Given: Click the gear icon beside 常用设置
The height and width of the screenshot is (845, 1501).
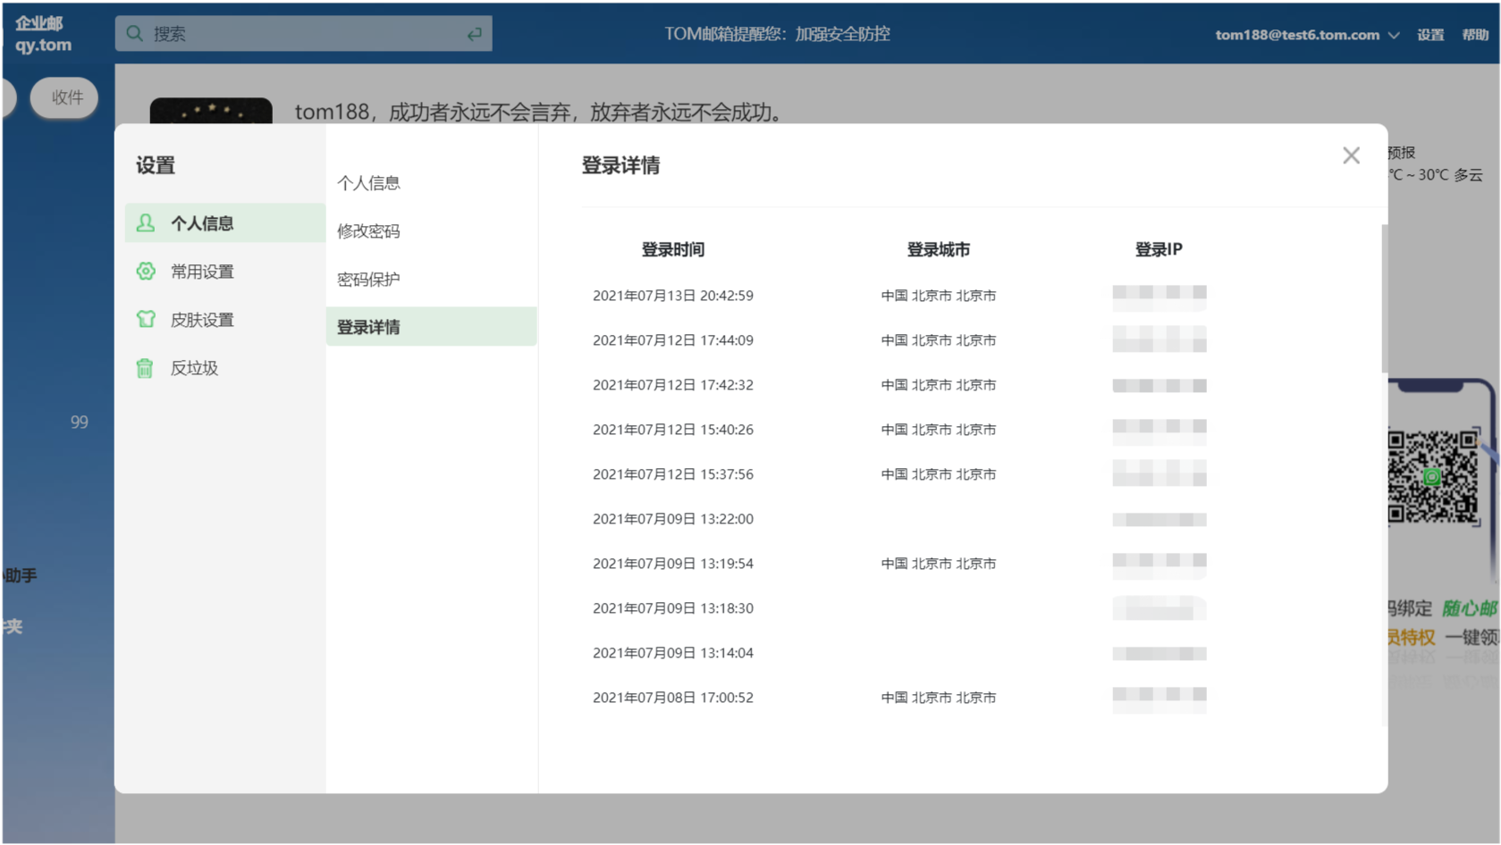Looking at the screenshot, I should [145, 271].
